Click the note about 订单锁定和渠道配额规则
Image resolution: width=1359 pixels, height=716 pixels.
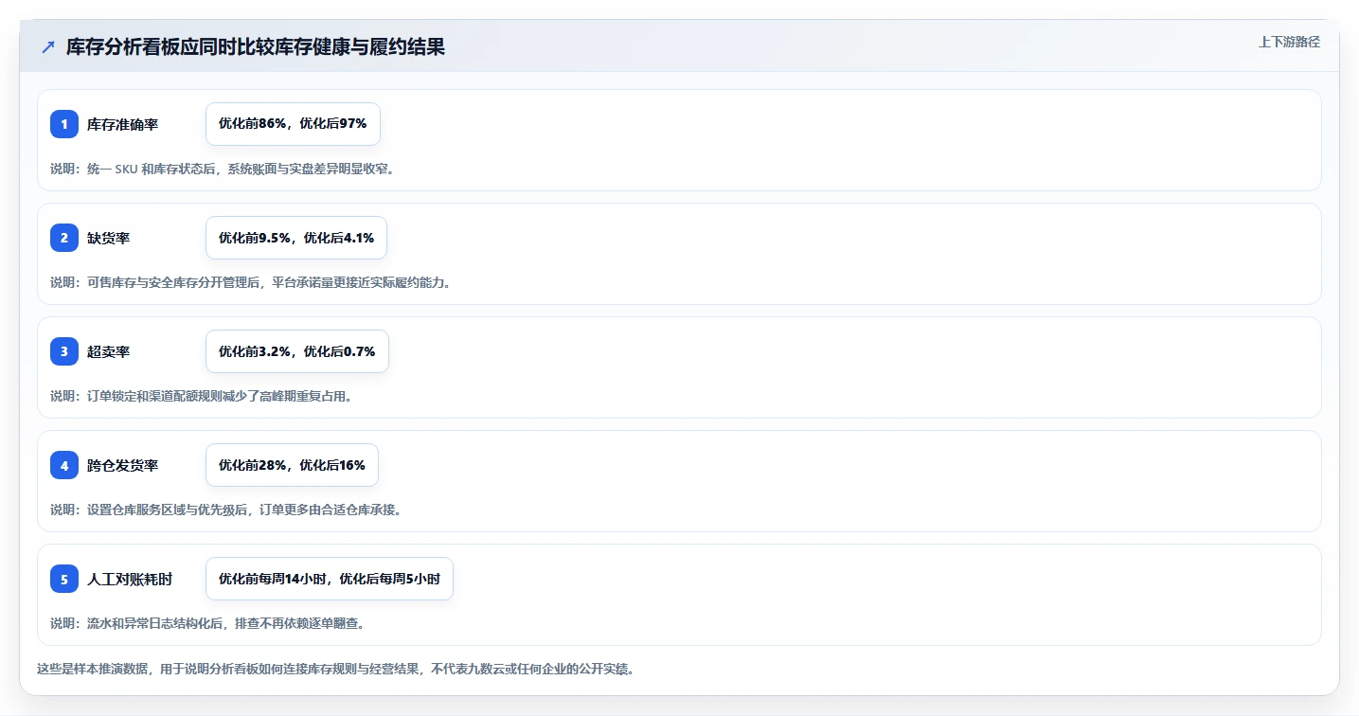[202, 396]
